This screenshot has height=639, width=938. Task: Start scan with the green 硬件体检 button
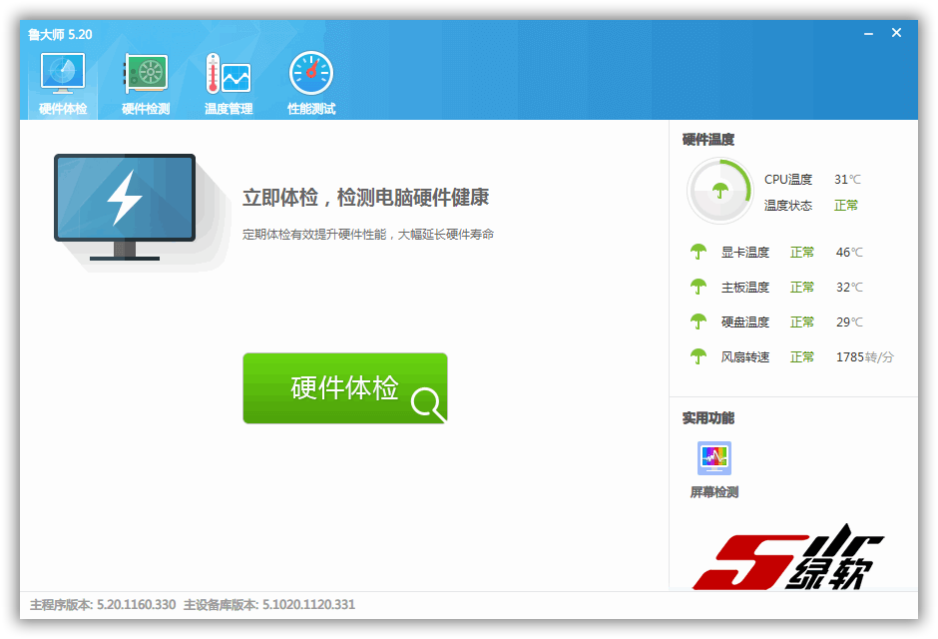point(344,388)
